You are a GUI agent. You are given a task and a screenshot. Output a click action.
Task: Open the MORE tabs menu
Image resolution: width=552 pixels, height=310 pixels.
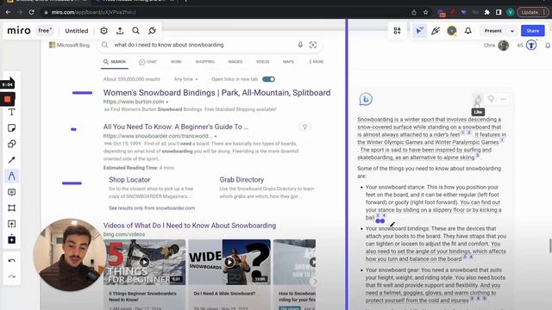coord(317,62)
